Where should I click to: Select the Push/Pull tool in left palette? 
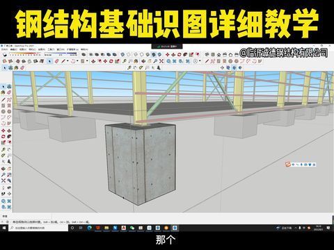(x=9, y=131)
